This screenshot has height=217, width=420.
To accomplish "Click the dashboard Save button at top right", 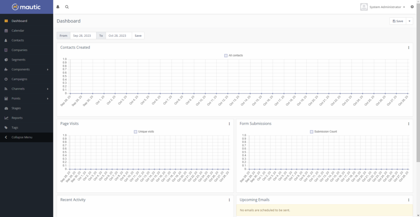I will point(398,21).
